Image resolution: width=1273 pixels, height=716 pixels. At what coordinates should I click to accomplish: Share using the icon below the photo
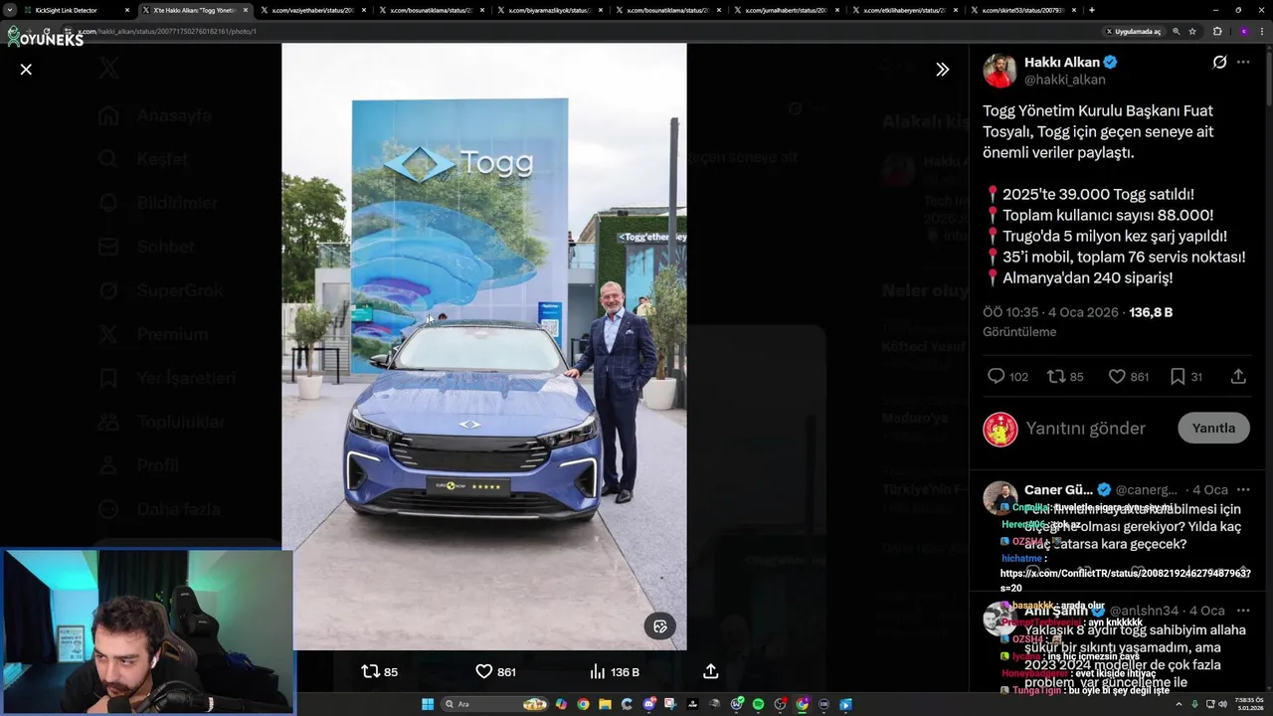click(x=710, y=672)
